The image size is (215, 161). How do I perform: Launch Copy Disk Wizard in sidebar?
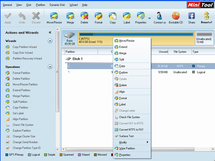point(23,53)
